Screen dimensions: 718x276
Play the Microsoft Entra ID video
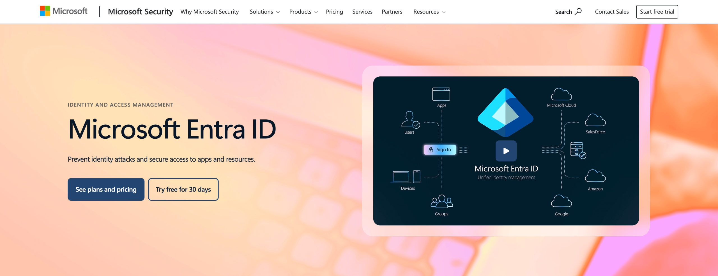point(506,151)
